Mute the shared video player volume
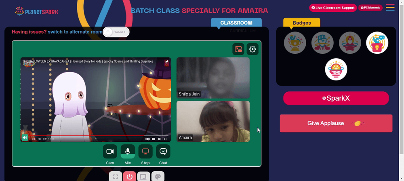Image resolution: width=404 pixels, height=181 pixels. (x=40, y=139)
